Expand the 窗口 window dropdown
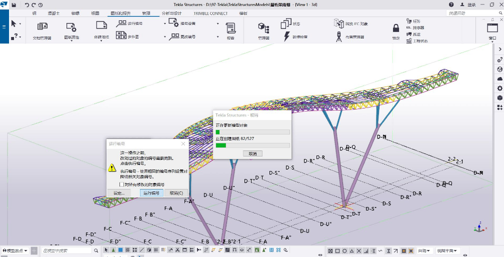Image resolution: width=504 pixels, height=257 pixels. coord(492,41)
